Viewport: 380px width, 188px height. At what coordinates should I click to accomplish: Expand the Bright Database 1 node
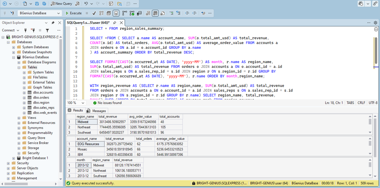tap(14, 158)
